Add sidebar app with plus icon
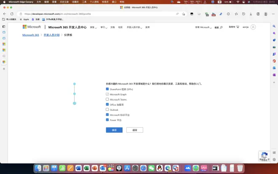278x174 pixels. (x=274, y=83)
